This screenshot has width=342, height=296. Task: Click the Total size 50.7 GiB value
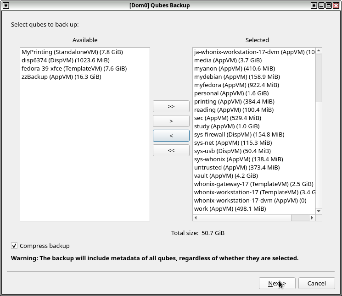pos(213,233)
